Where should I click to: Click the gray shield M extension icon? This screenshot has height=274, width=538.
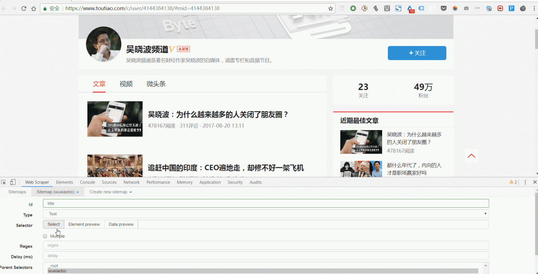[x=387, y=8]
